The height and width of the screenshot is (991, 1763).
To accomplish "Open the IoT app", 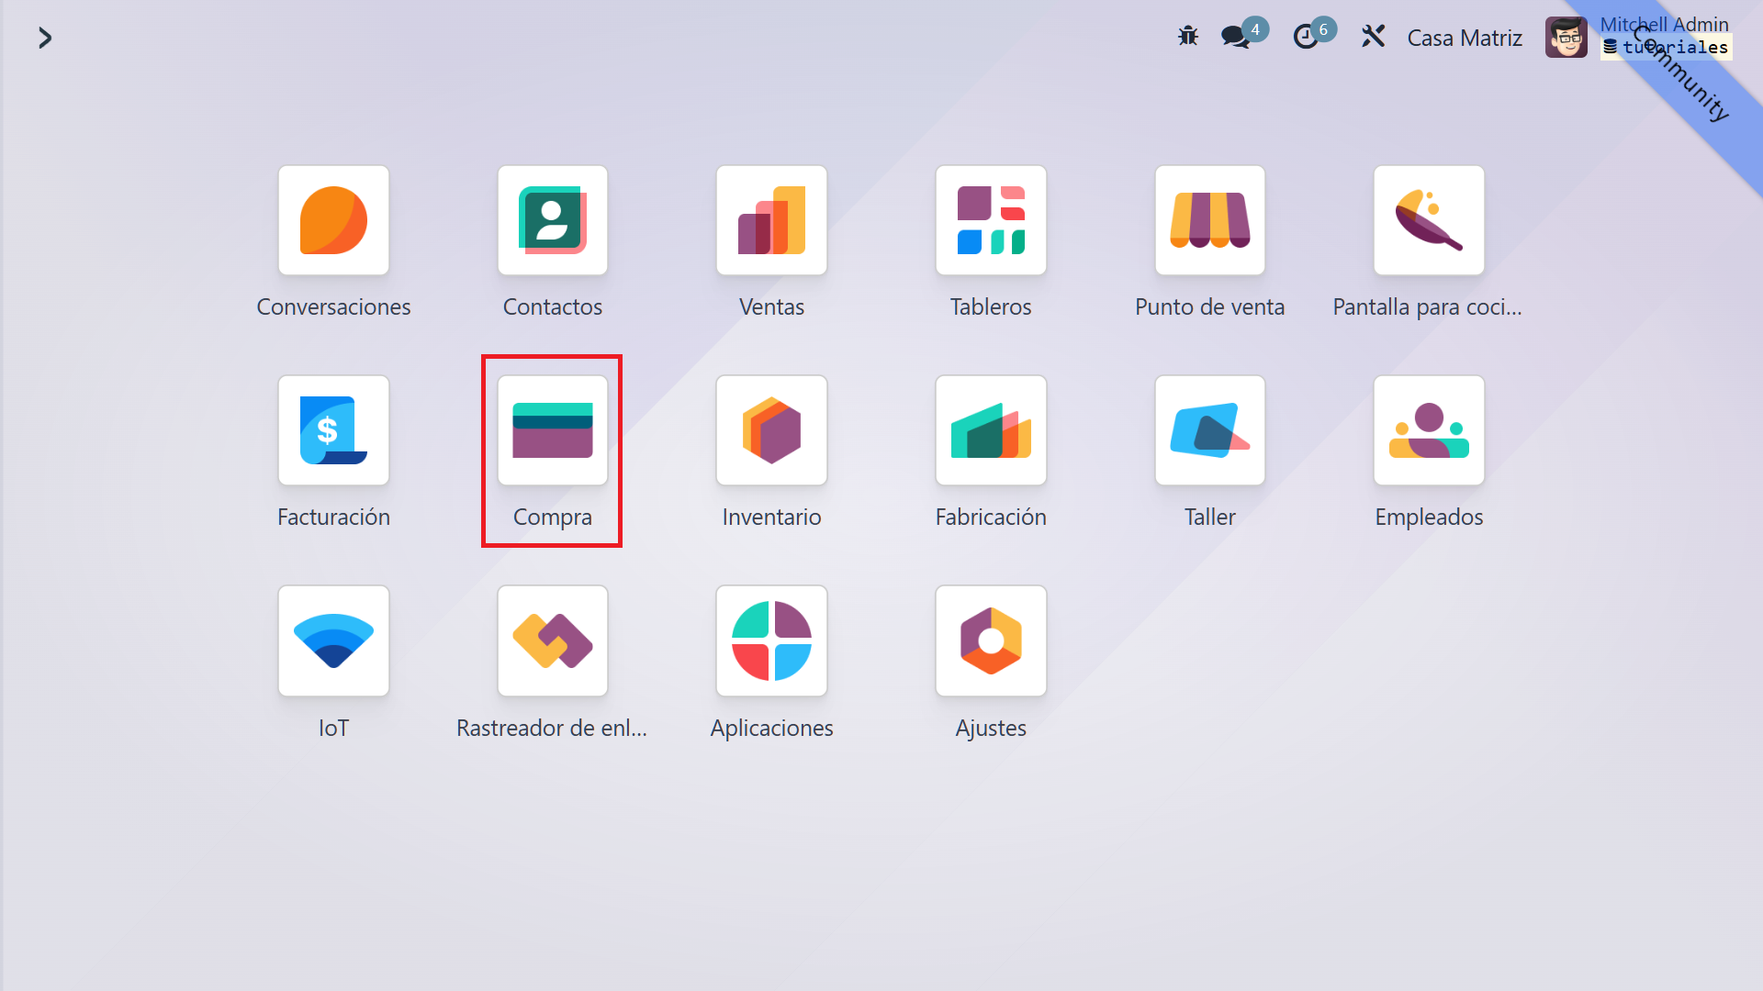I will coord(333,641).
